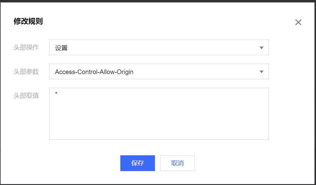The width and height of the screenshot is (316, 185).
Task: Click the Access-Control-Allow-Origin value text
Action: [x=94, y=72]
